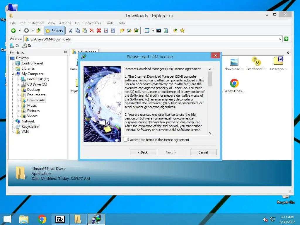Screen dimensions: 300x225
Task: Select the What-Does... Chrome file
Action: [234, 86]
